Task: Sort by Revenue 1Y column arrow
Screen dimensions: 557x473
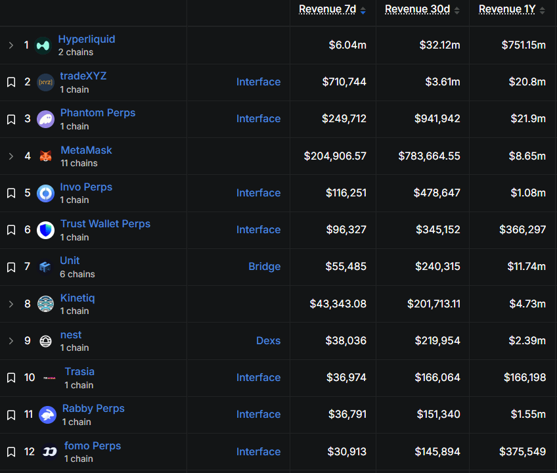Action: tap(542, 11)
